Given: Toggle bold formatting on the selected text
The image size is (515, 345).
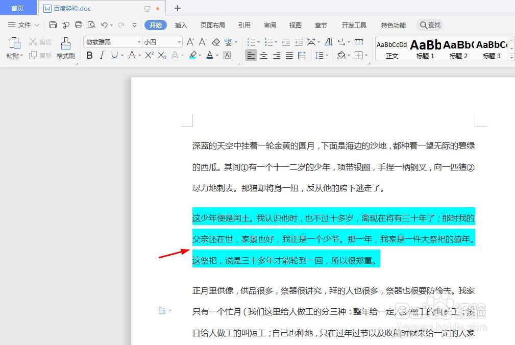Looking at the screenshot, I should tap(89, 55).
